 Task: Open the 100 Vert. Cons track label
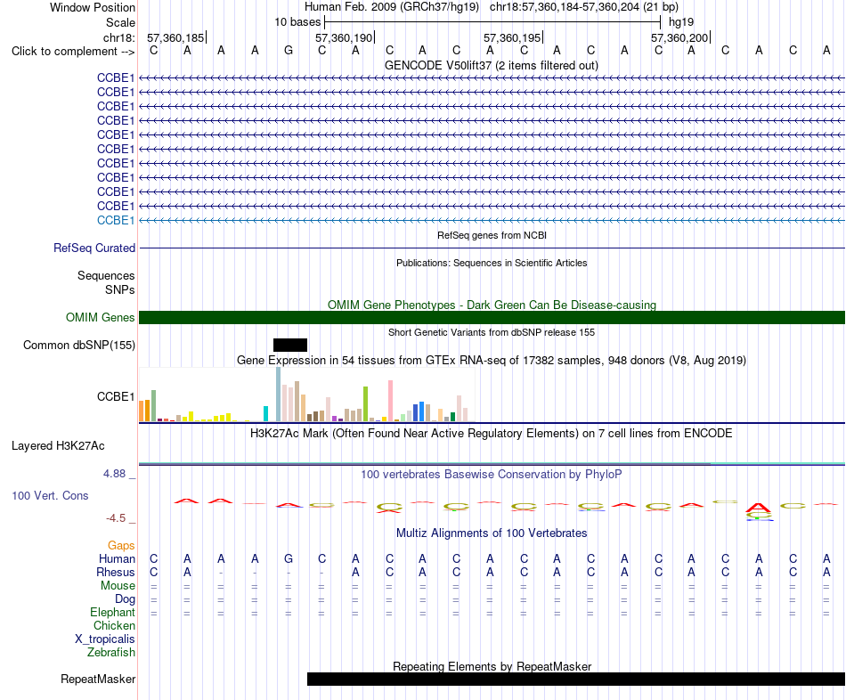(x=50, y=495)
